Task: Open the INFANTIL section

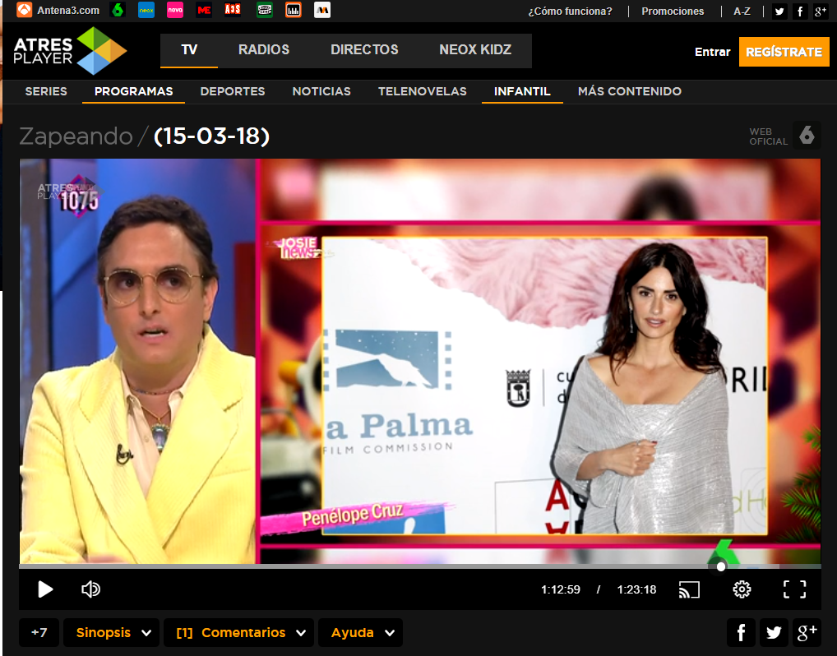Action: point(522,91)
